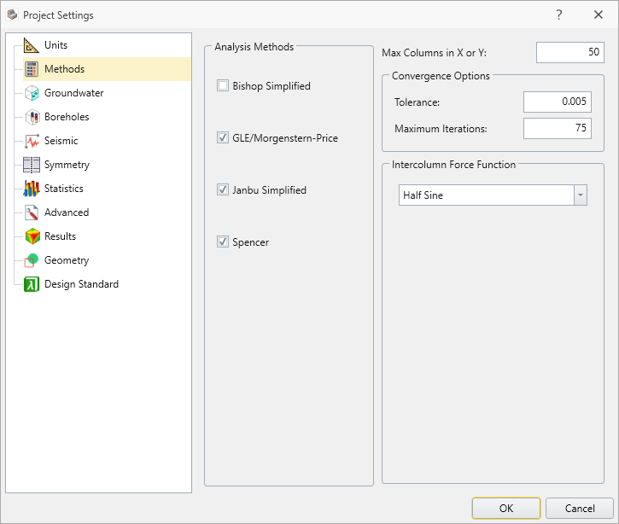Click the Max Columns in X or Y field
The height and width of the screenshot is (524, 619).
point(570,52)
